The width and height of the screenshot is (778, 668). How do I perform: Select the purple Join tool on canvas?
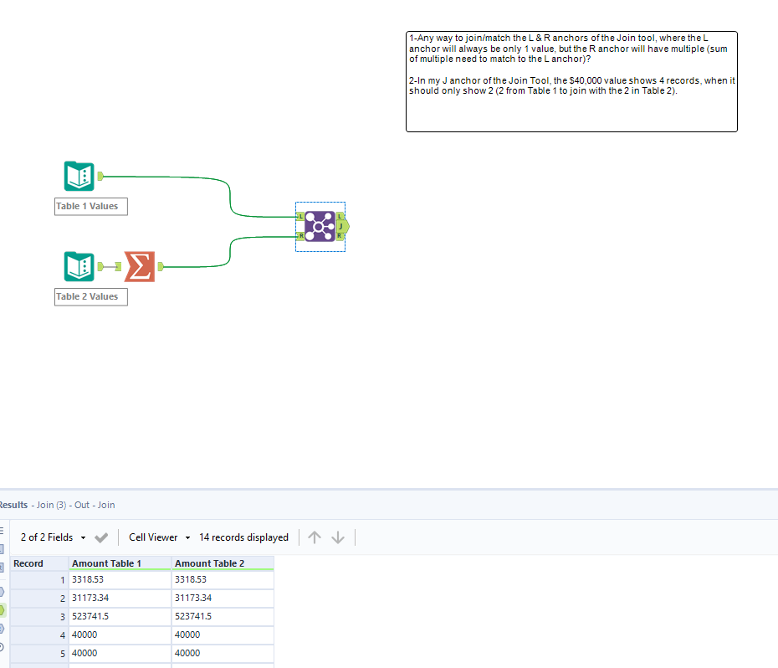pyautogui.click(x=320, y=226)
